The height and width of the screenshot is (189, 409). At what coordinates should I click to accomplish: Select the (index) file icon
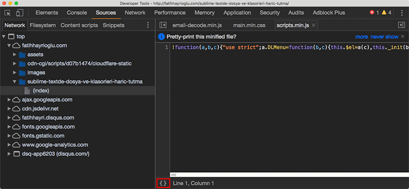[27, 91]
